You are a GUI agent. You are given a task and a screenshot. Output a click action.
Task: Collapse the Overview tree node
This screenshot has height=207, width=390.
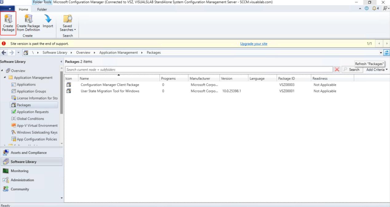(x=2, y=71)
